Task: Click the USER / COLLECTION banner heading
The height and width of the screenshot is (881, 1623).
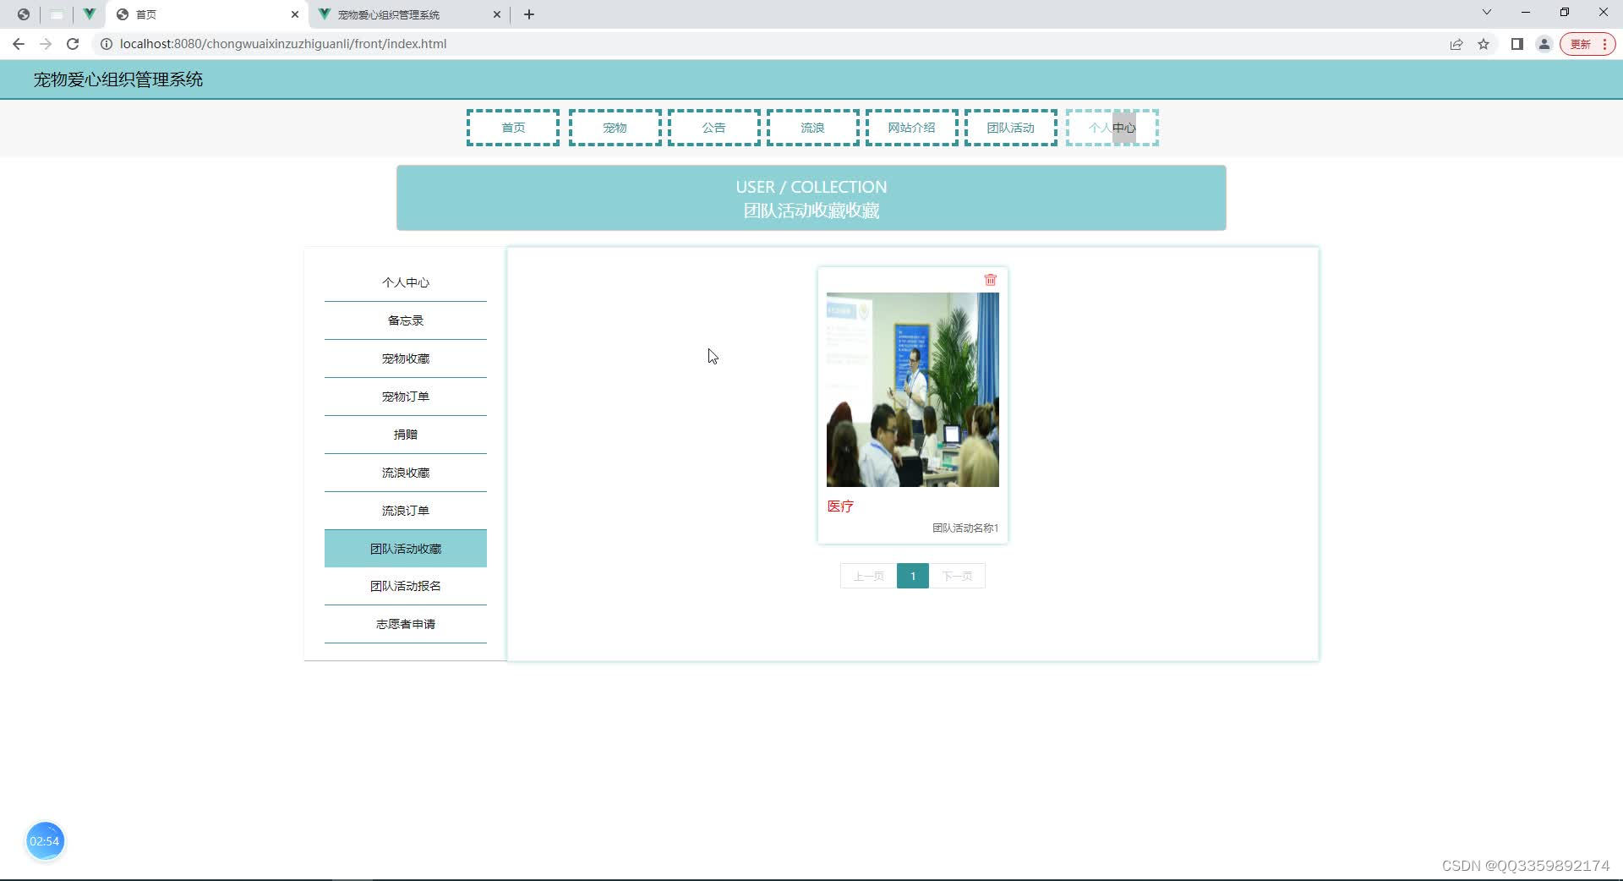Action: (811, 187)
